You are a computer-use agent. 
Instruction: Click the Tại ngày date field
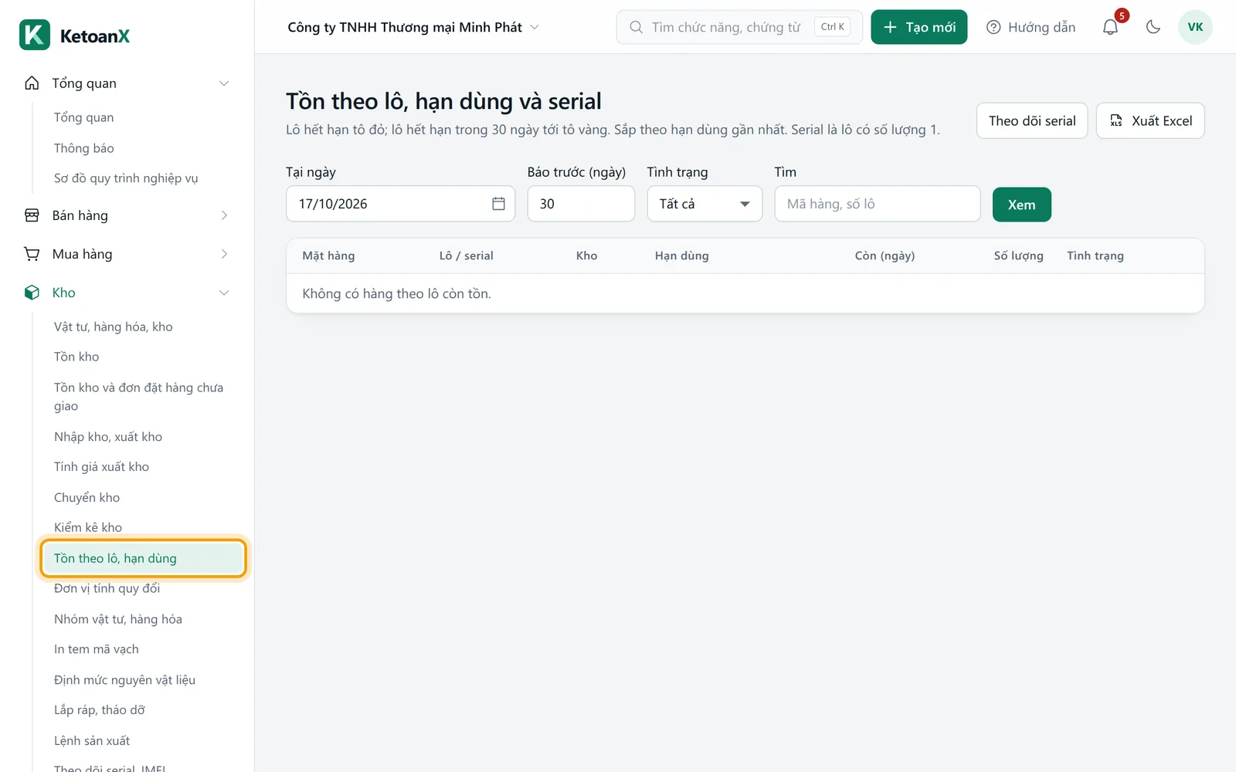[400, 204]
